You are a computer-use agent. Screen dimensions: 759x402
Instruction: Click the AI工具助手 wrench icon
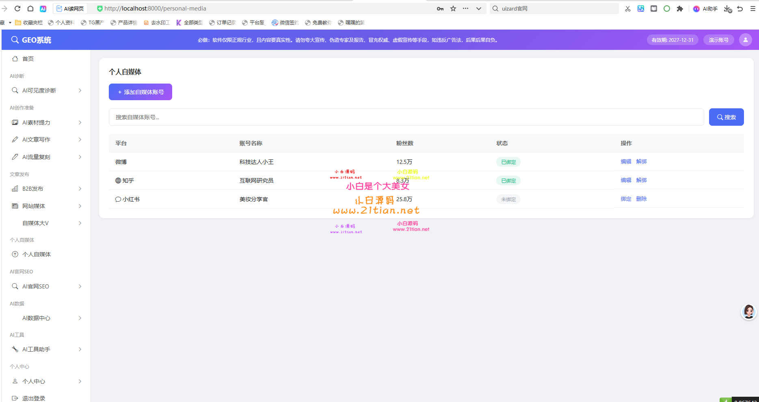[15, 349]
